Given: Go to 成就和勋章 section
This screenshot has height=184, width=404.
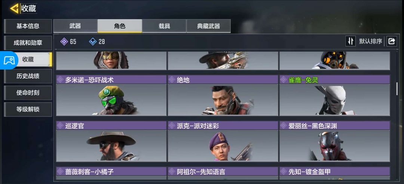Looking at the screenshot, I should [x=28, y=43].
